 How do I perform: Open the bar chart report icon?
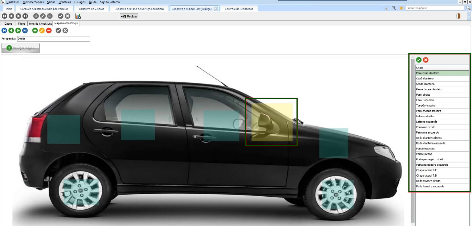pyautogui.click(x=78, y=16)
